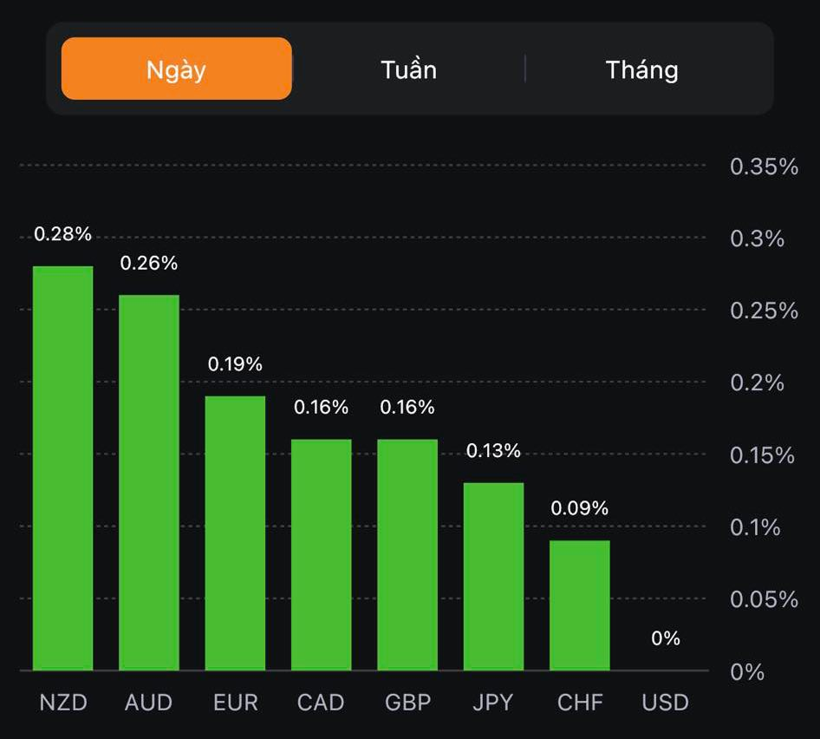Select the EUR currency label
Viewport: 820px width, 739px height.
pos(235,702)
